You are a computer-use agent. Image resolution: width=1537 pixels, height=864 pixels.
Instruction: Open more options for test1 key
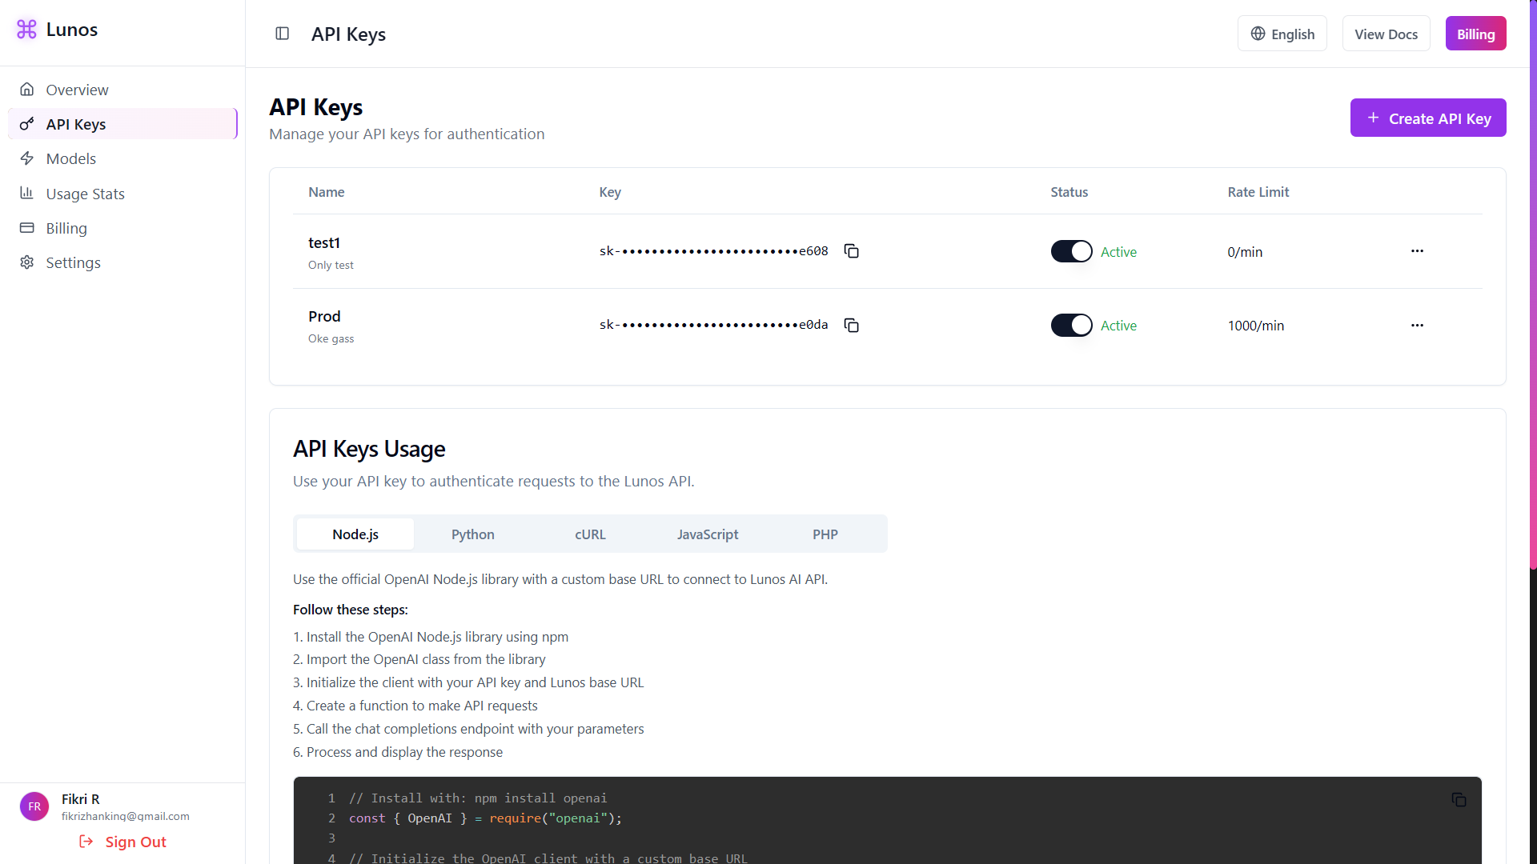[x=1417, y=251]
